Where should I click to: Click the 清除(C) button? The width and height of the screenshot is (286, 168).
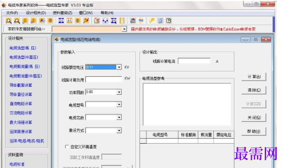tap(254, 90)
